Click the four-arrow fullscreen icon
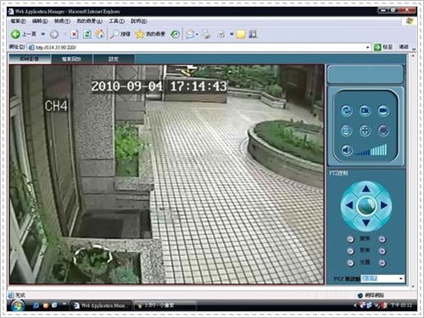The image size is (424, 318). [x=365, y=131]
